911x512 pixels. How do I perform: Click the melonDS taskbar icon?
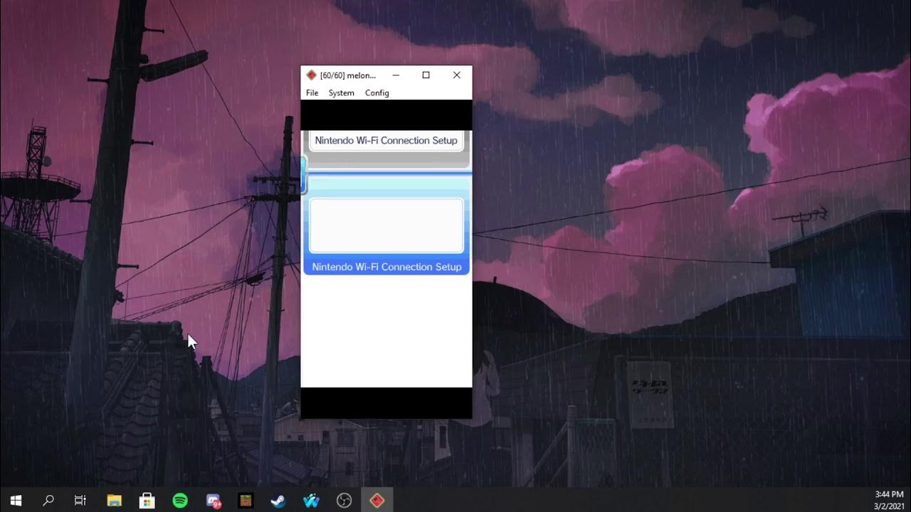pos(377,501)
